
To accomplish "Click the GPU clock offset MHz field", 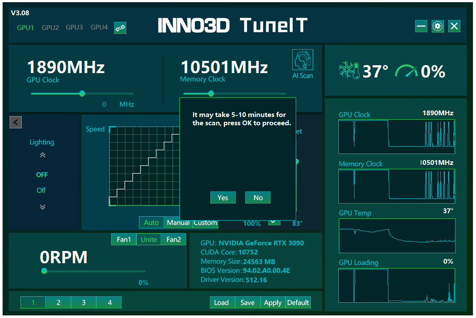I will [104, 104].
